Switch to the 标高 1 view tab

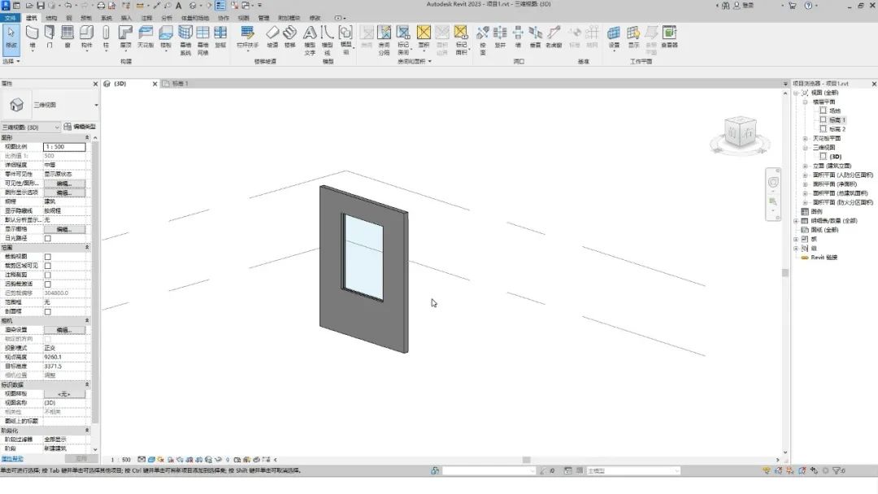(x=180, y=84)
